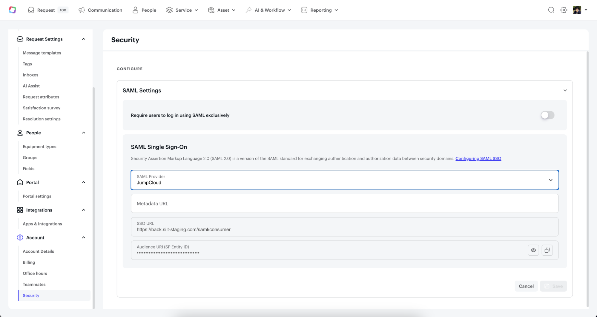The width and height of the screenshot is (597, 317).
Task: Open Billing in the sidebar
Action: 29,262
